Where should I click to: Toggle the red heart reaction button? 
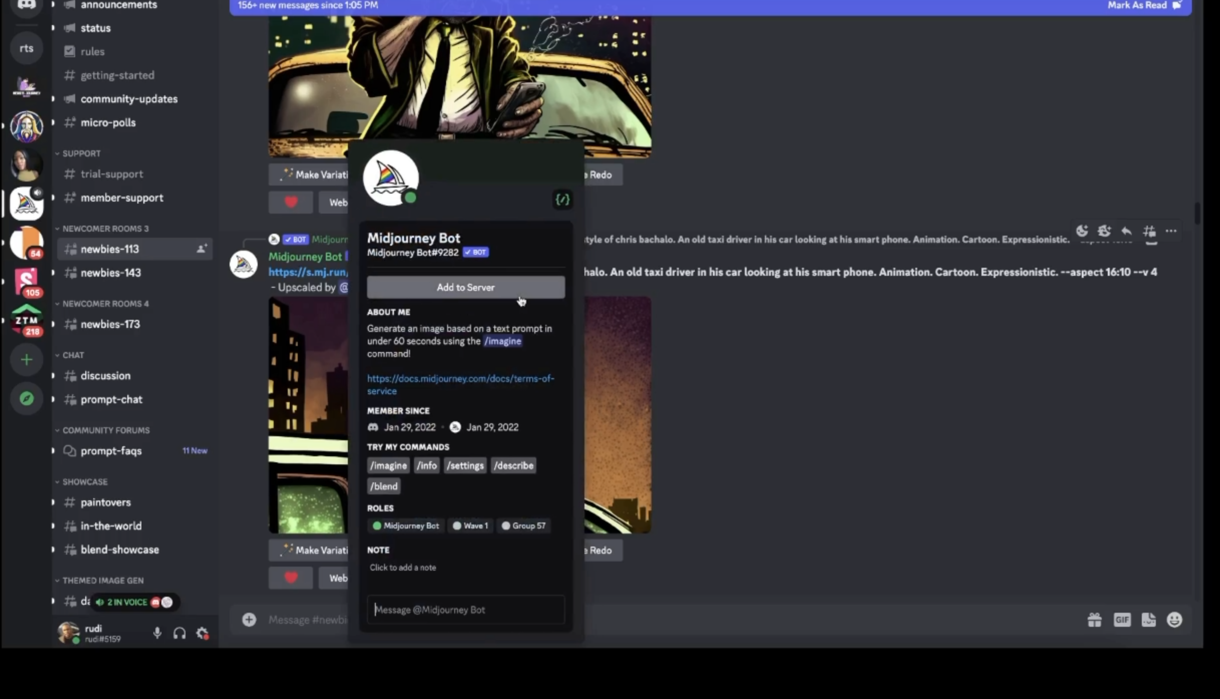(x=291, y=578)
